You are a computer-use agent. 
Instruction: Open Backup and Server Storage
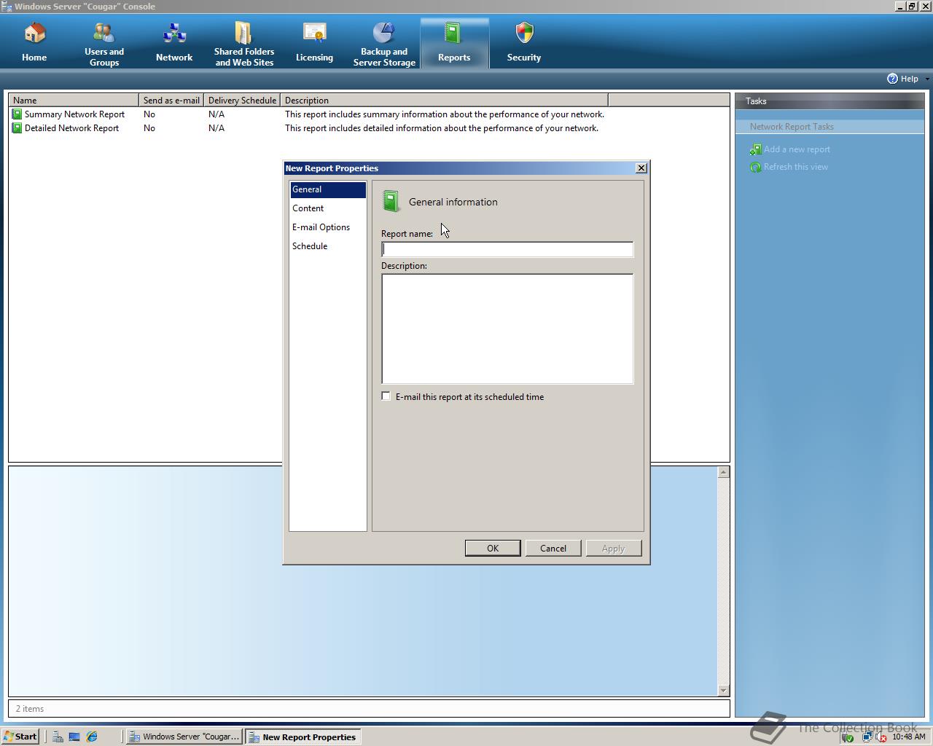[x=384, y=44]
